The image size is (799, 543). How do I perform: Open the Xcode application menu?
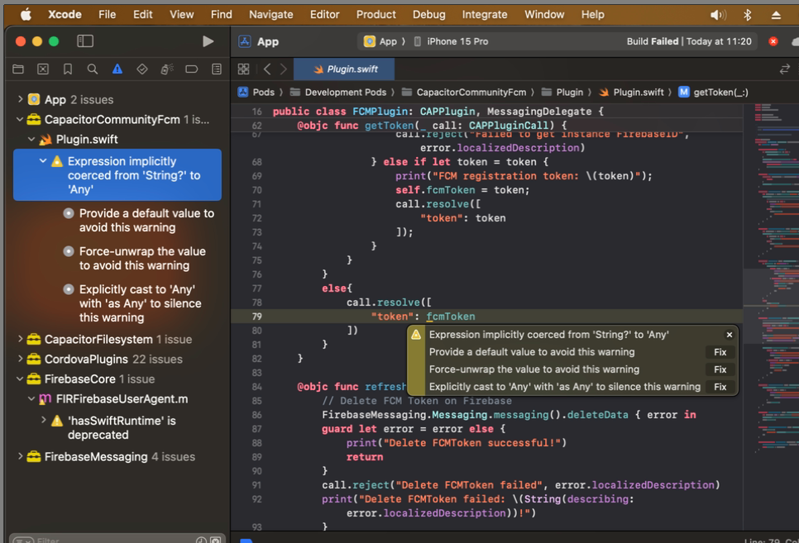65,14
